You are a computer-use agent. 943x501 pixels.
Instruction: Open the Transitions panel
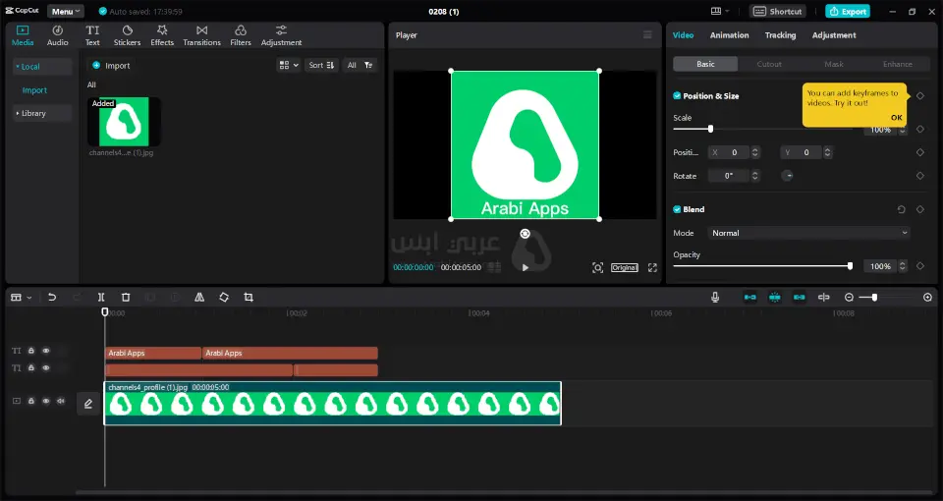coord(201,35)
